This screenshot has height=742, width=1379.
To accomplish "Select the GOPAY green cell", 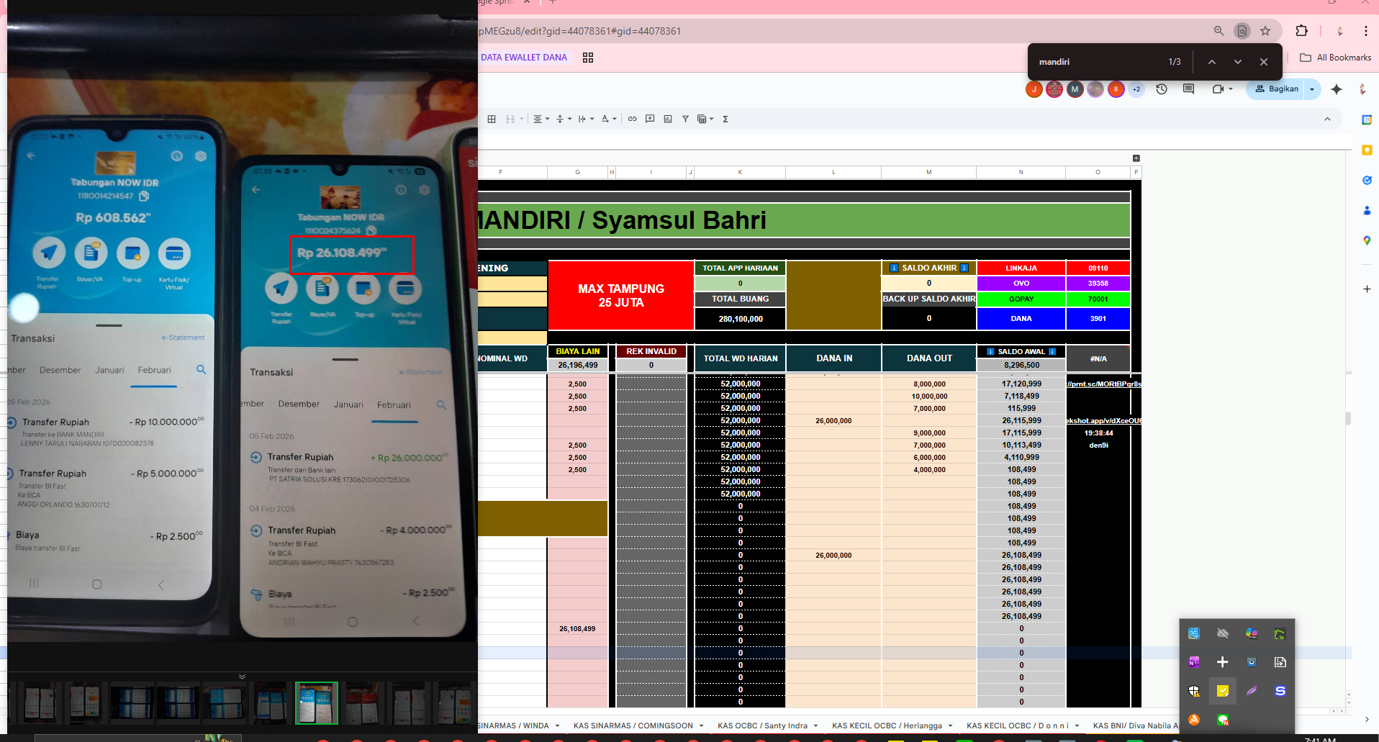I will (1021, 299).
